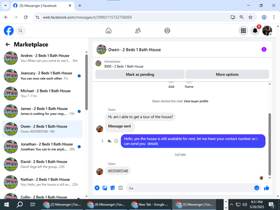Open Andres conversation
This screenshot has width=280, height=210.
point(42,58)
